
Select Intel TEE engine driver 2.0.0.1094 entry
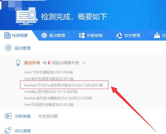[x=49, y=72]
